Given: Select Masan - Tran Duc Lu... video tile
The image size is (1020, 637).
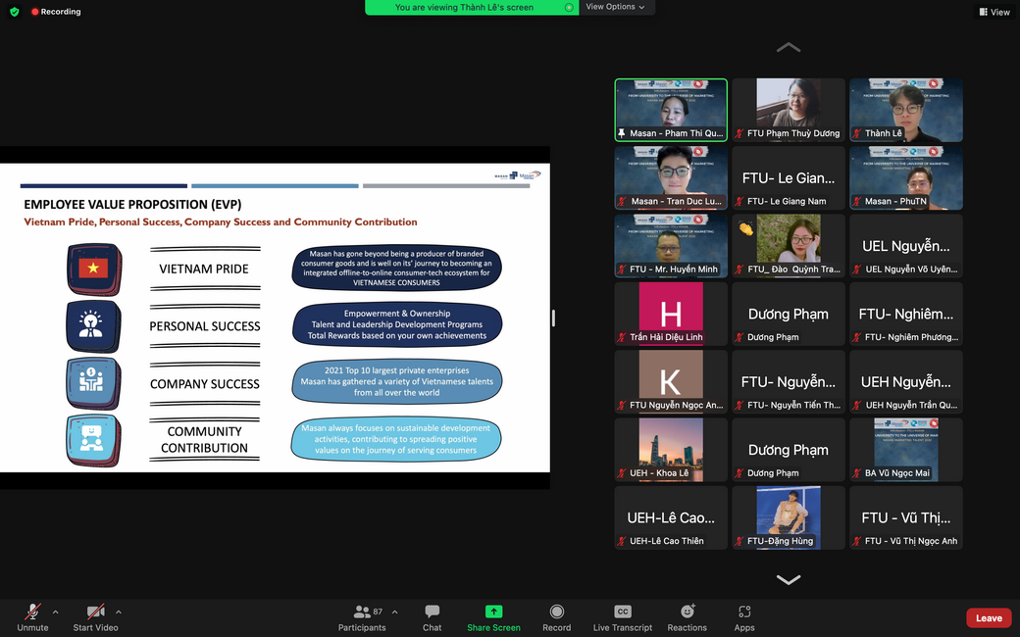Looking at the screenshot, I should pos(671,178).
